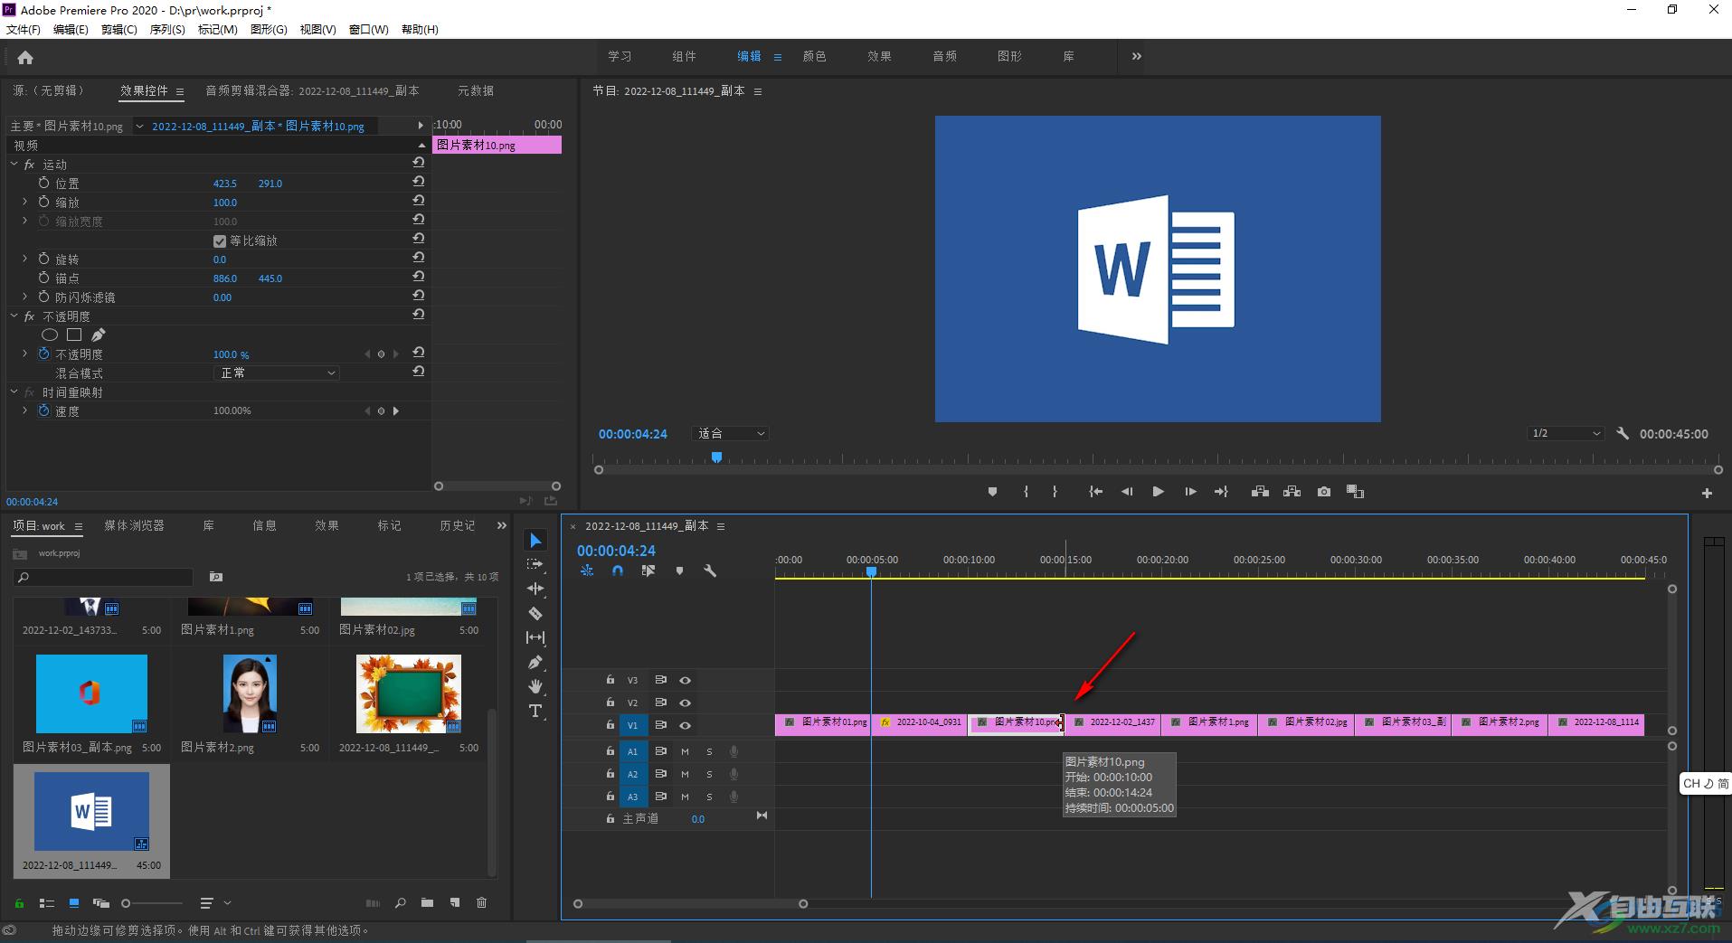Click timeline playhead at 00:00:05:00
The width and height of the screenshot is (1732, 943).
[x=872, y=572]
